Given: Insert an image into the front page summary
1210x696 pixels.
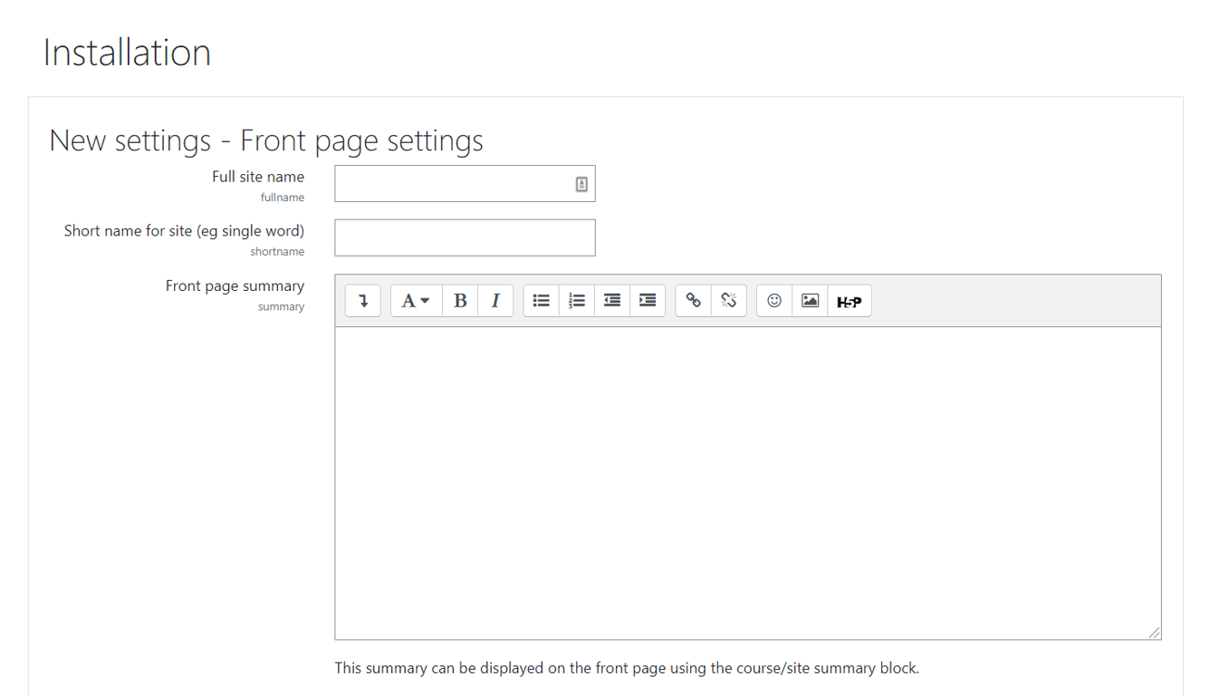Looking at the screenshot, I should point(809,300).
